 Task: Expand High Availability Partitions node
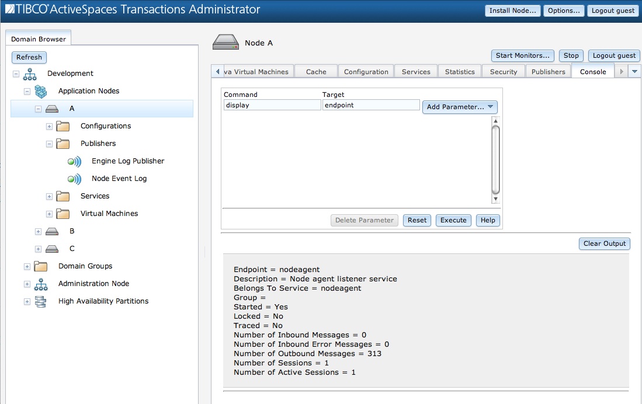pos(27,302)
